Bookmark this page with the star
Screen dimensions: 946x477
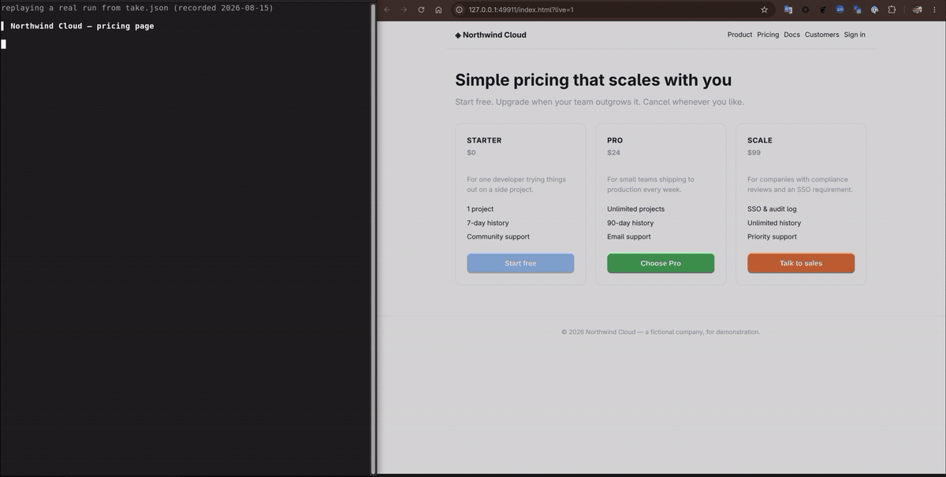(x=764, y=9)
